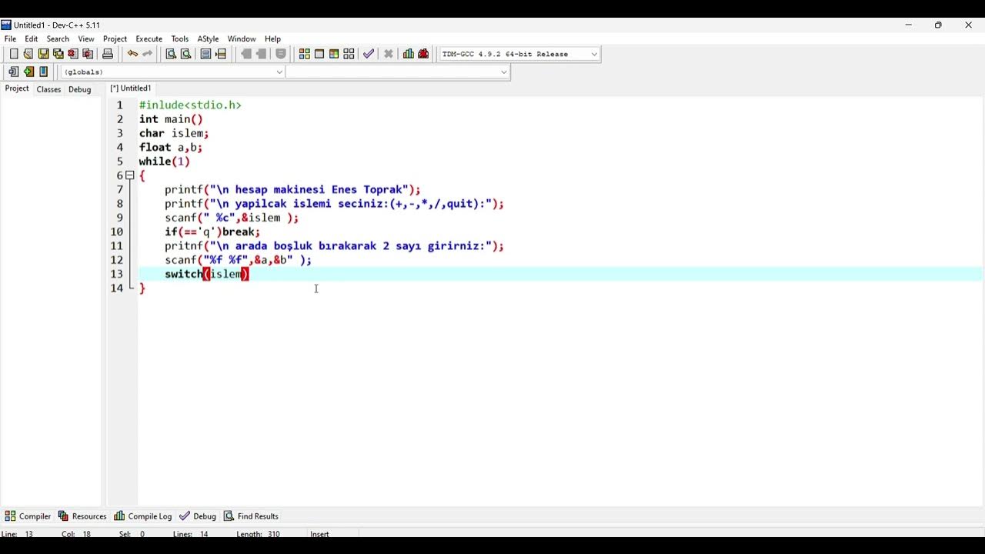Click the Stop Execution X icon

[x=389, y=54]
